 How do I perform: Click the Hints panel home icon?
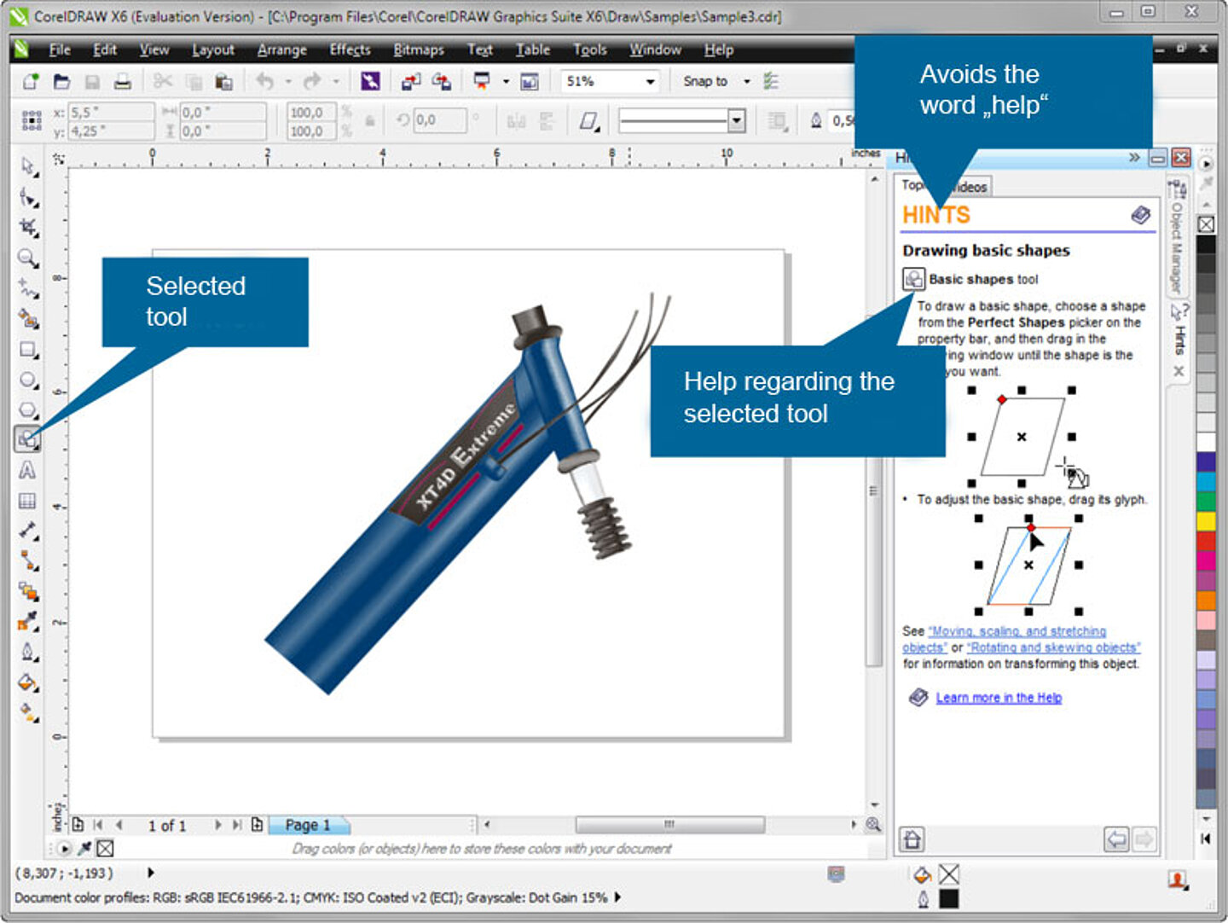point(912,839)
